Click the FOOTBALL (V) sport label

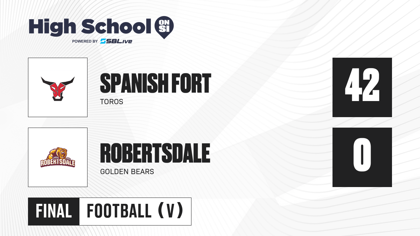[135, 211]
